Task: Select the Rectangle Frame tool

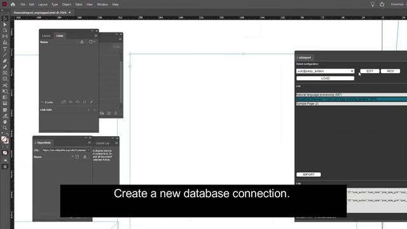Action: point(4,73)
